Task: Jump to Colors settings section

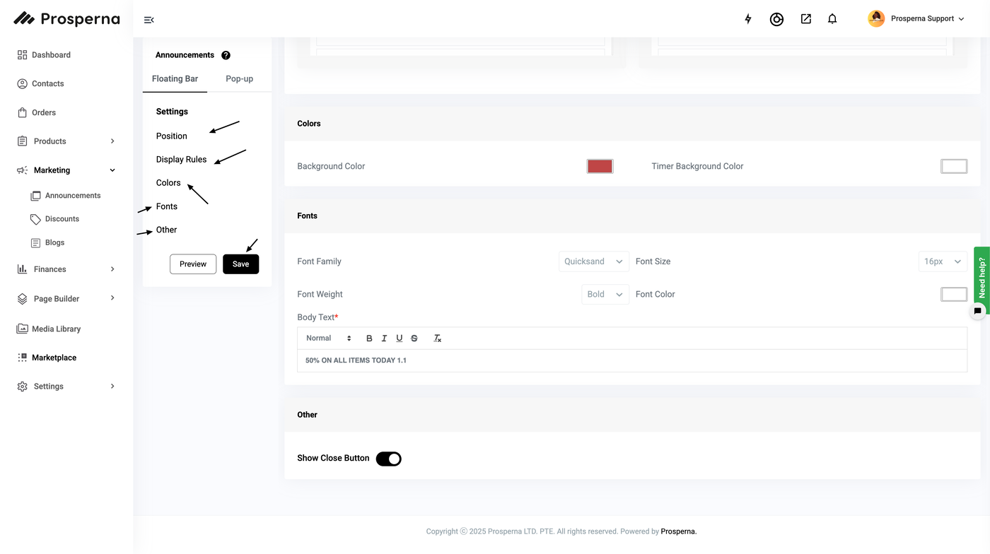Action: click(168, 183)
